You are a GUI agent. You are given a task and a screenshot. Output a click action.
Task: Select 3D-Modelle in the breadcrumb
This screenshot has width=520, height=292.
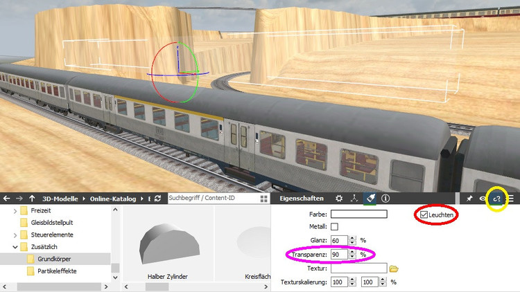(60, 199)
